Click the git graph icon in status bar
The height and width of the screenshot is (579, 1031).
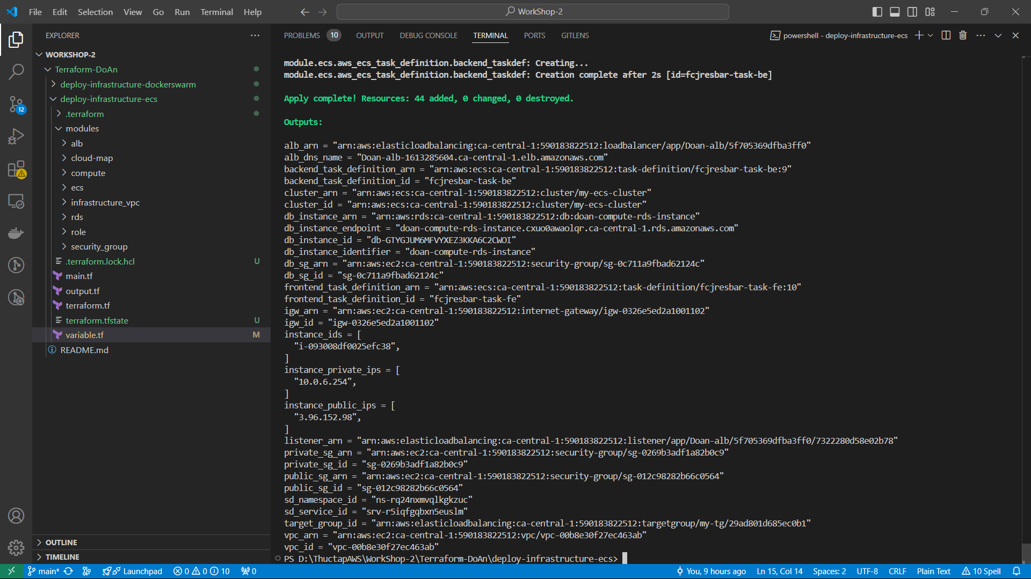[86, 571]
